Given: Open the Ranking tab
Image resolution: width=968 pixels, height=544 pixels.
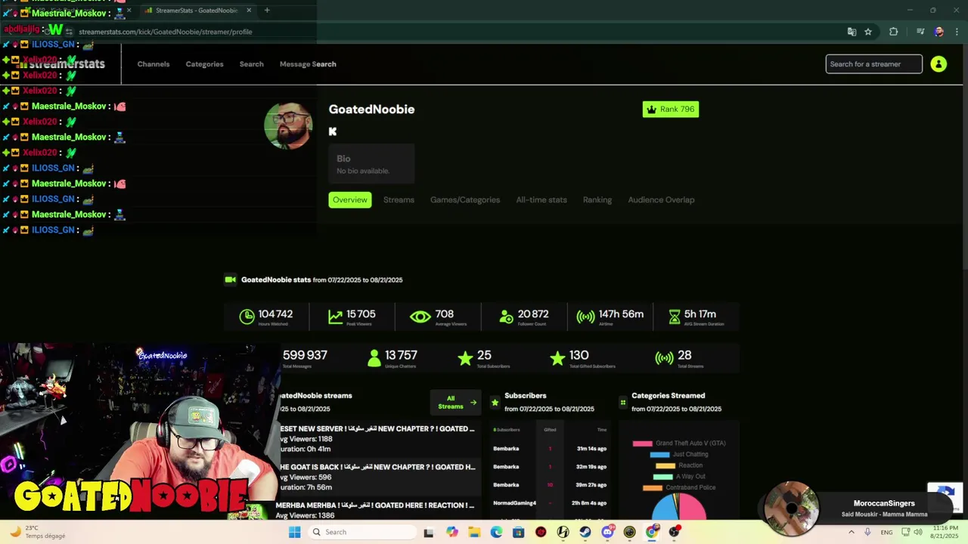Looking at the screenshot, I should coord(597,200).
